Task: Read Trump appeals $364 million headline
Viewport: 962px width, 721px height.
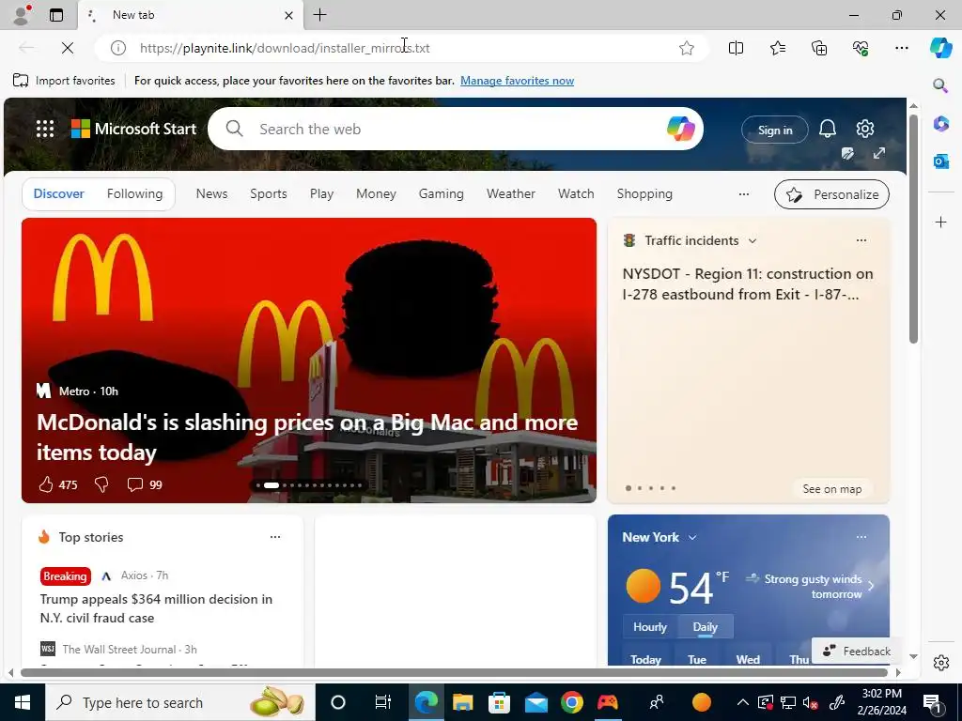Action: 156,608
